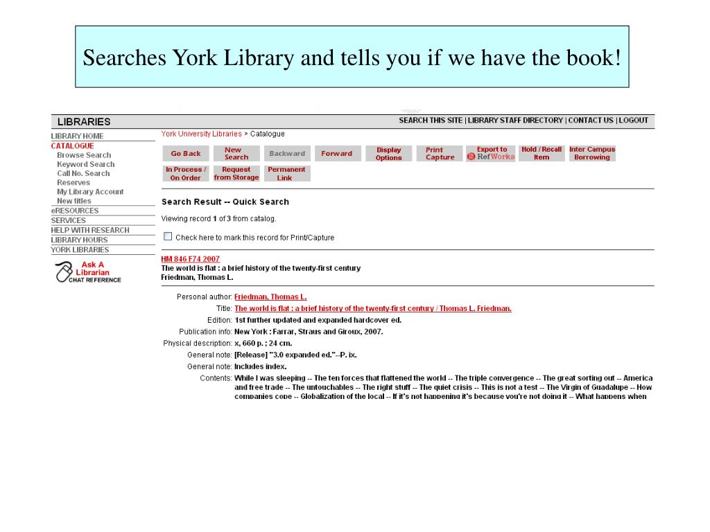The width and height of the screenshot is (710, 532).
Task: Click Print Capture button
Action: (x=440, y=153)
